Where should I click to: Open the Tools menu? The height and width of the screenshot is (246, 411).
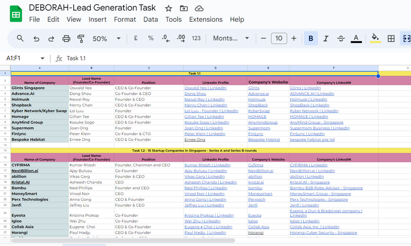click(x=174, y=20)
